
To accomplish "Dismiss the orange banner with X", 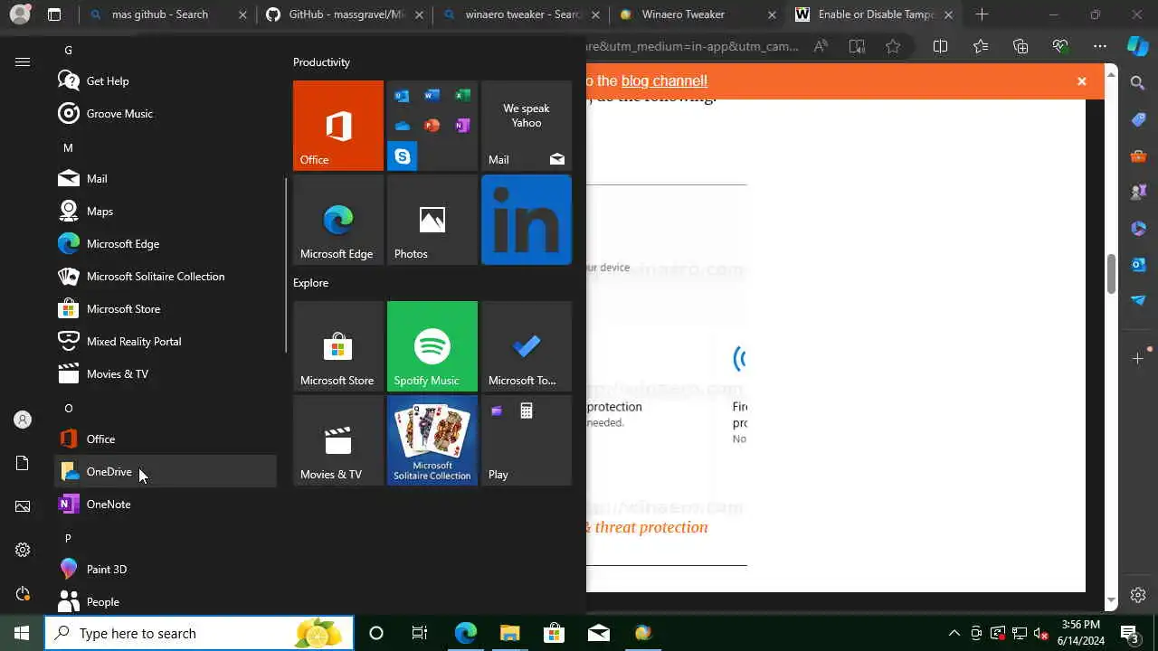I will click(x=1081, y=81).
